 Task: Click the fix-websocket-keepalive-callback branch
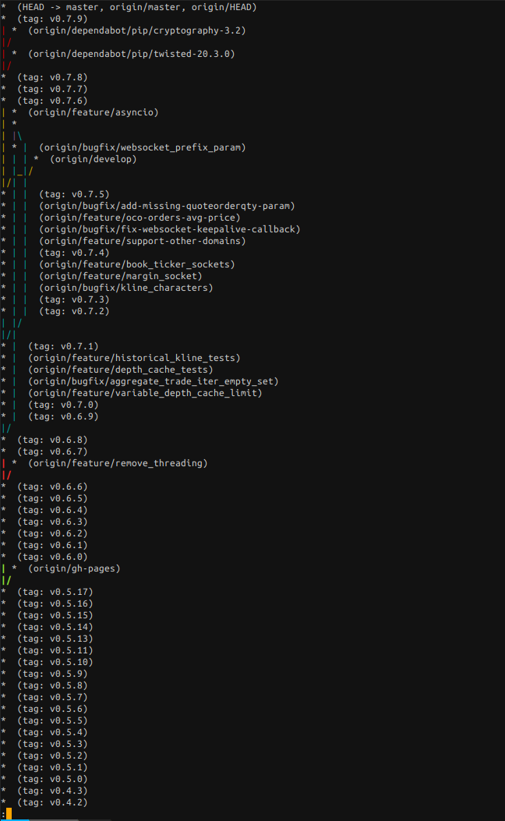(169, 229)
